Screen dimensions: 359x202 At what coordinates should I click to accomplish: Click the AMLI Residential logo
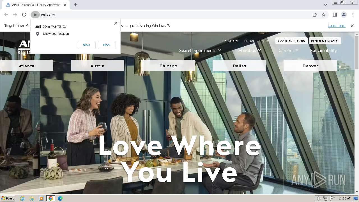(x=24, y=47)
